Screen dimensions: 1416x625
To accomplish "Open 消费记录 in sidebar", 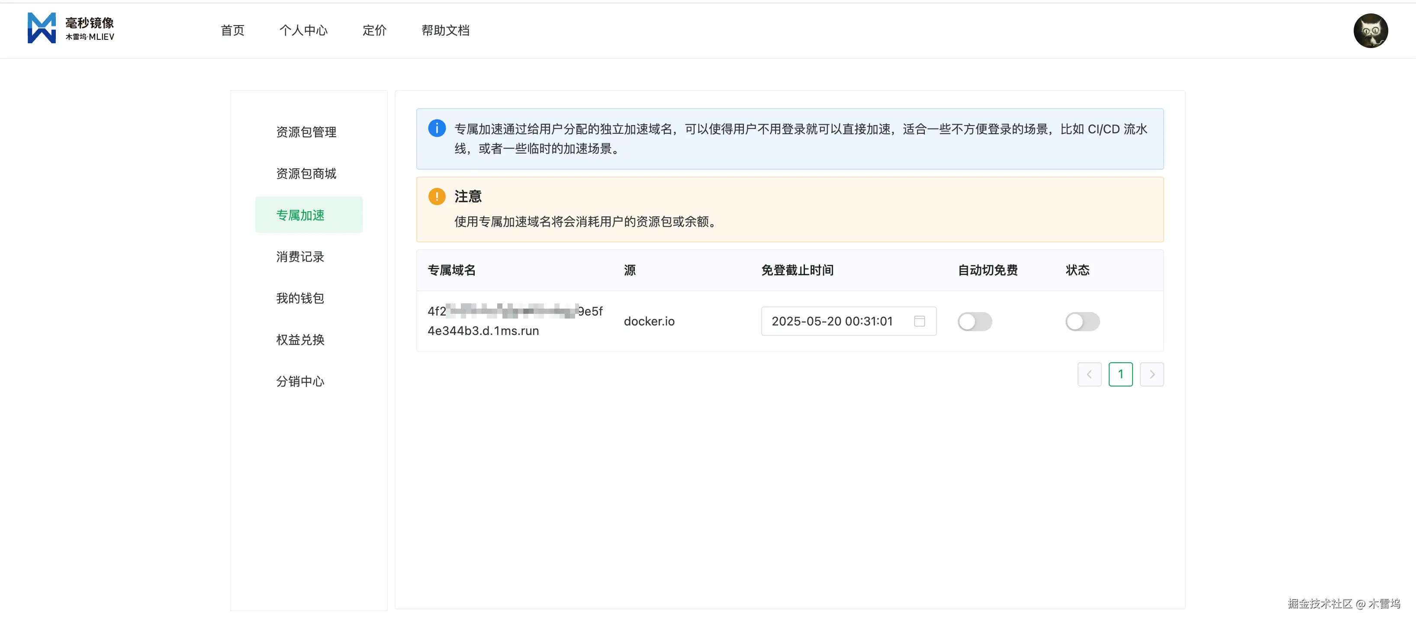I will click(300, 257).
